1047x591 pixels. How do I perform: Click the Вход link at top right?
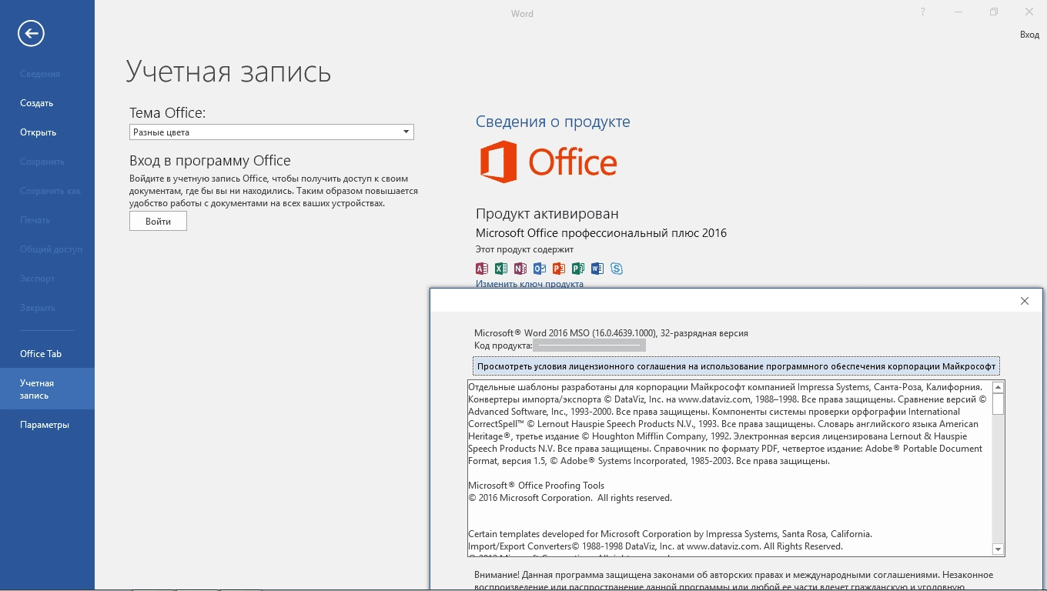coord(1029,35)
